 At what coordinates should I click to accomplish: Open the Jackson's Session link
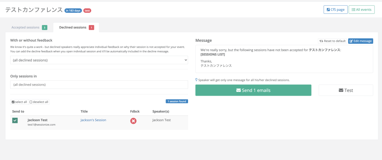coord(93,120)
